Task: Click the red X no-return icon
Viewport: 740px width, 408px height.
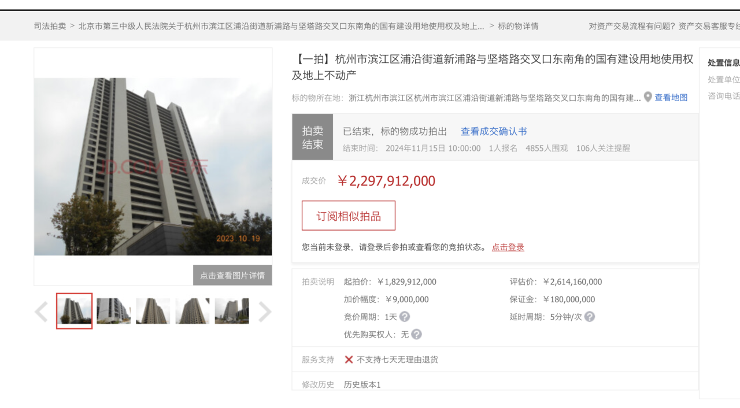Action: [x=349, y=359]
